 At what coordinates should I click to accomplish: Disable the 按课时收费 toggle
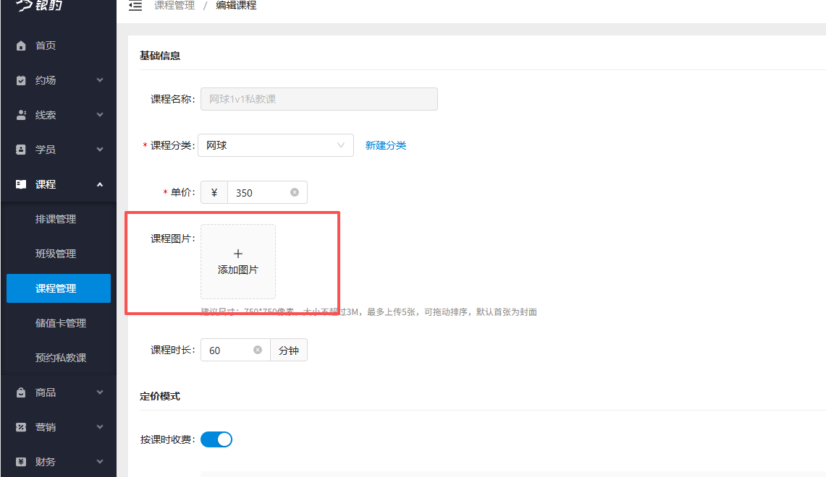tap(216, 439)
